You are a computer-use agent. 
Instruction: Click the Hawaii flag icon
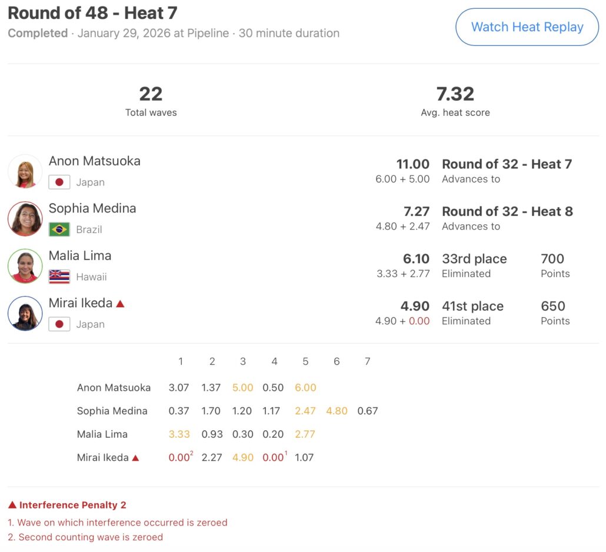(59, 277)
